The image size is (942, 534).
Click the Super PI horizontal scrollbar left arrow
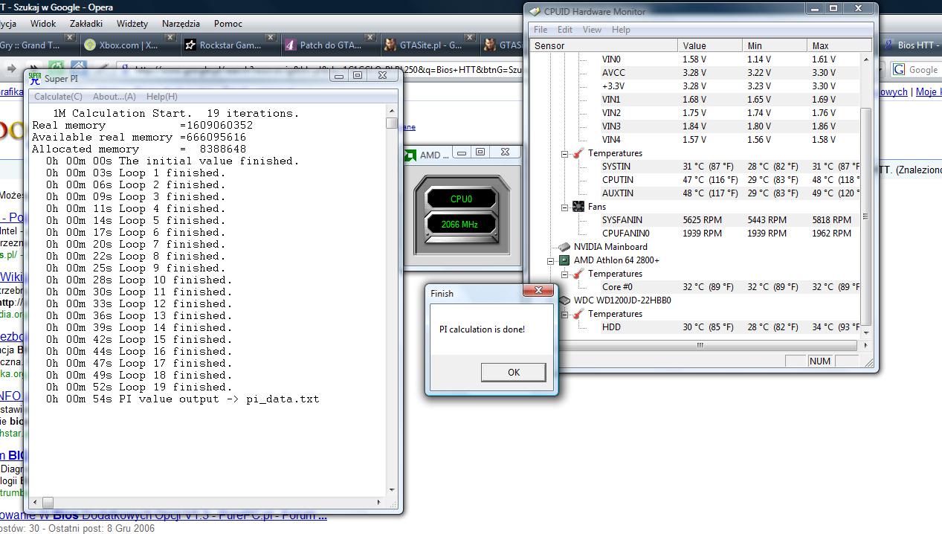click(x=34, y=502)
